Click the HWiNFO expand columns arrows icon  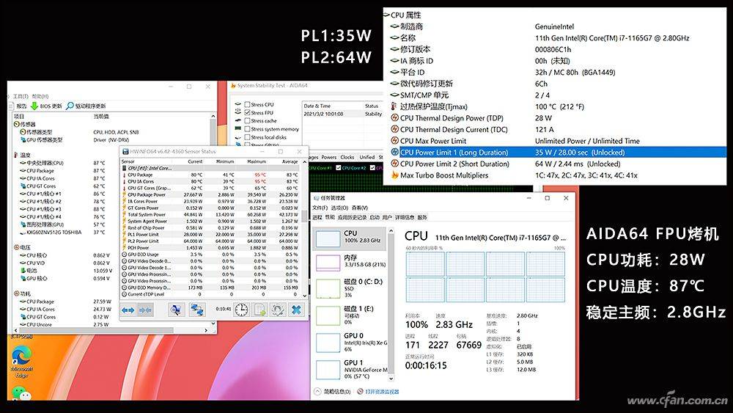[x=128, y=310]
